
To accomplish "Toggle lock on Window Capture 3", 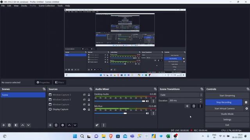I will pos(89,95).
